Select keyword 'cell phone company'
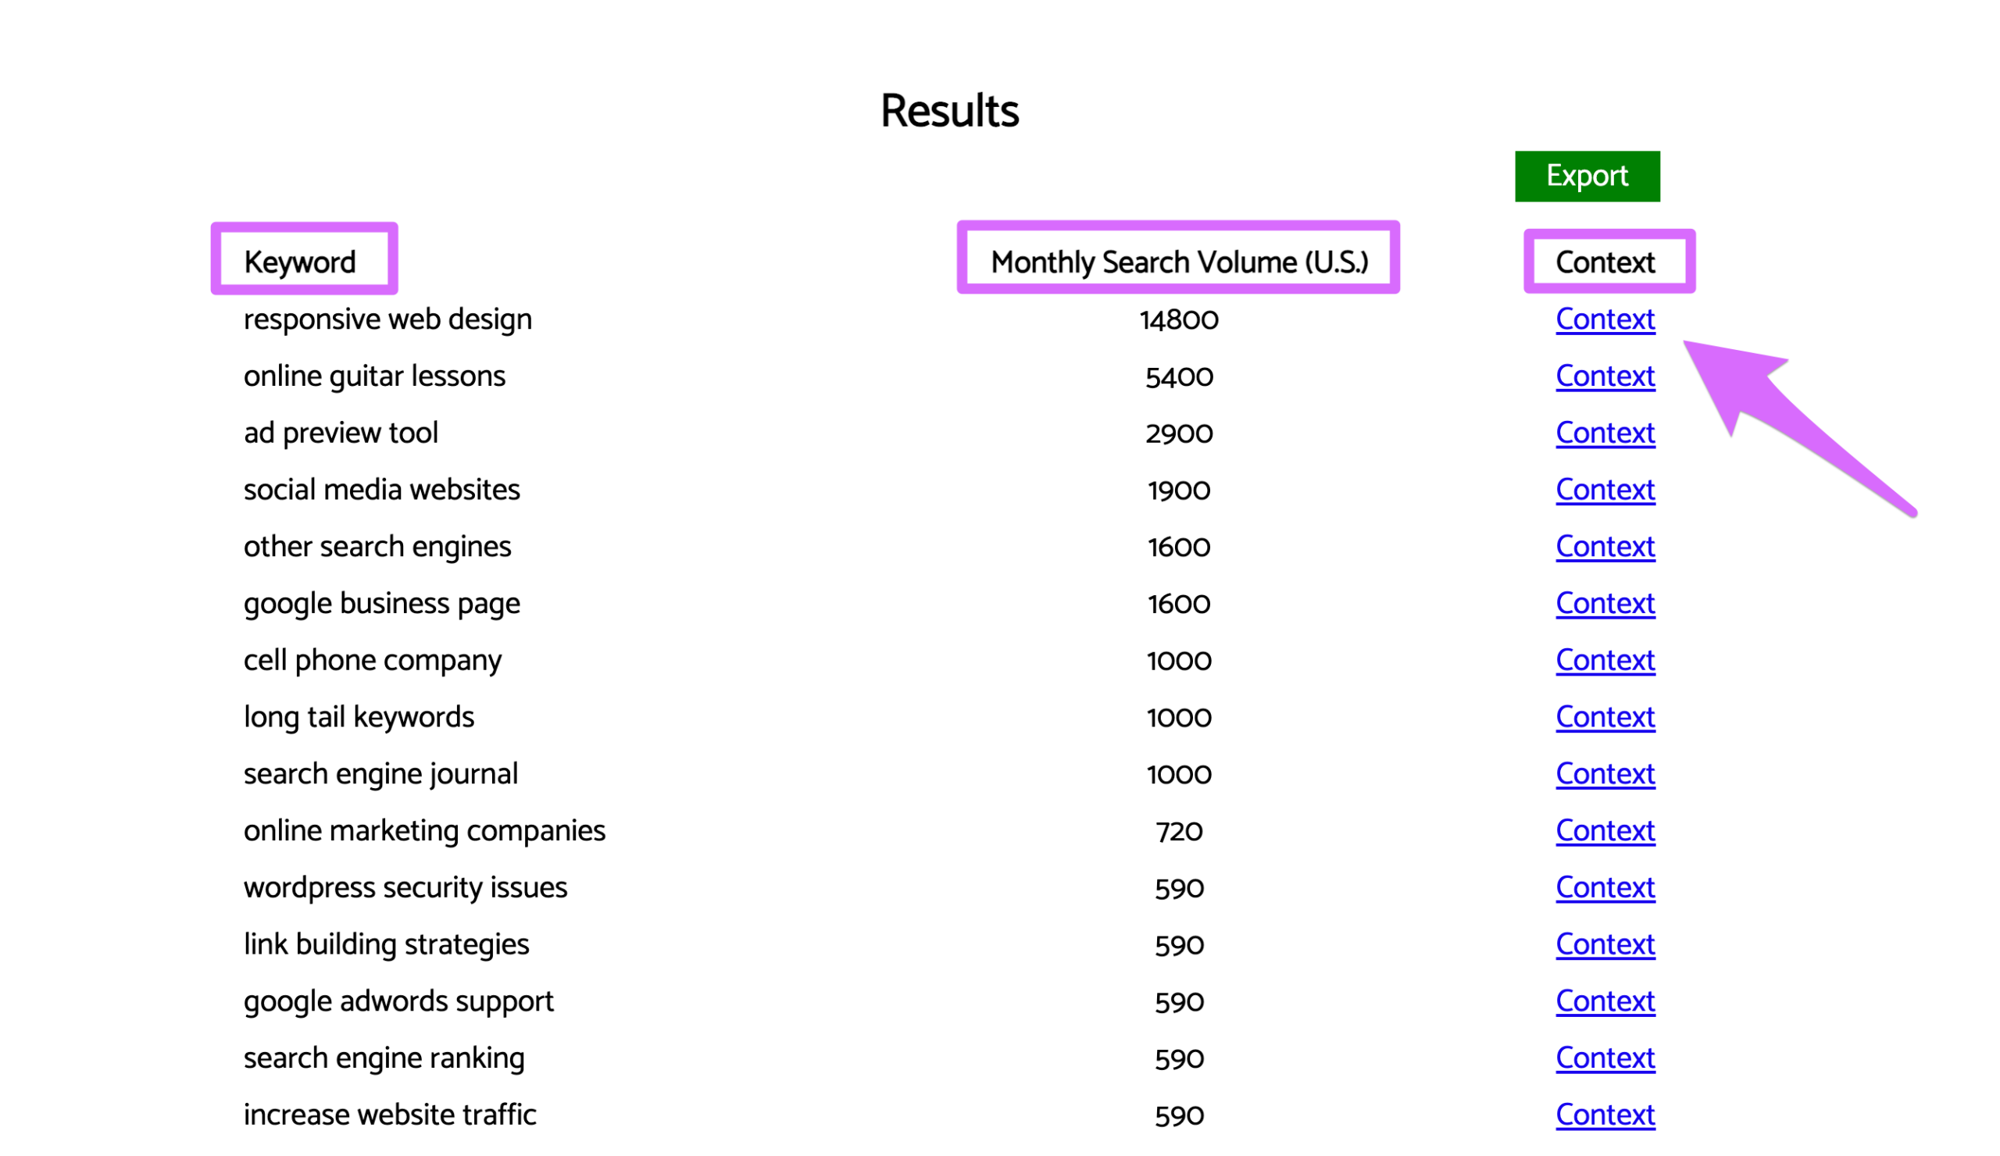 click(372, 661)
